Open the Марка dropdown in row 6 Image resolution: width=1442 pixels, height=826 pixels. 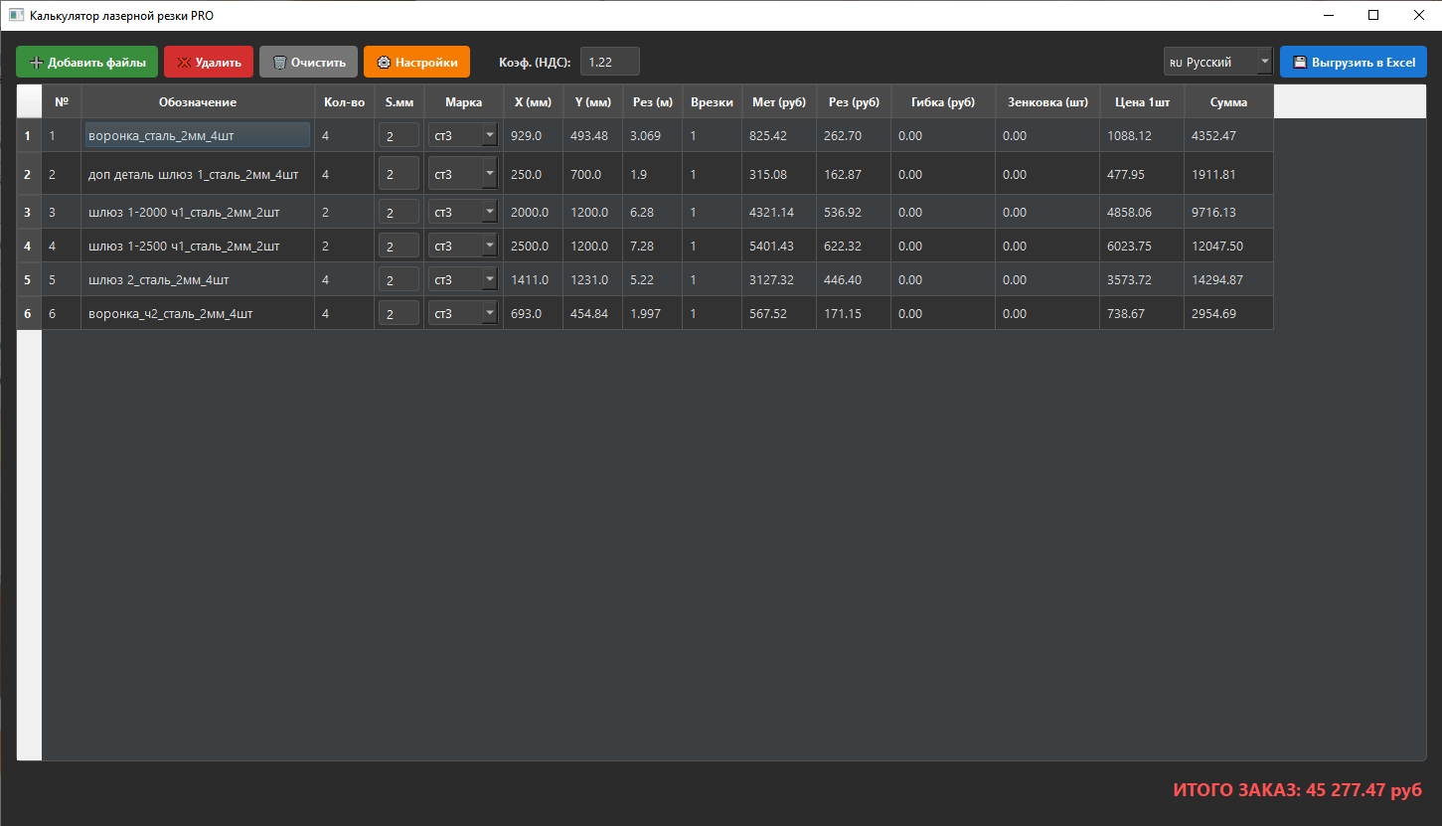click(x=489, y=314)
